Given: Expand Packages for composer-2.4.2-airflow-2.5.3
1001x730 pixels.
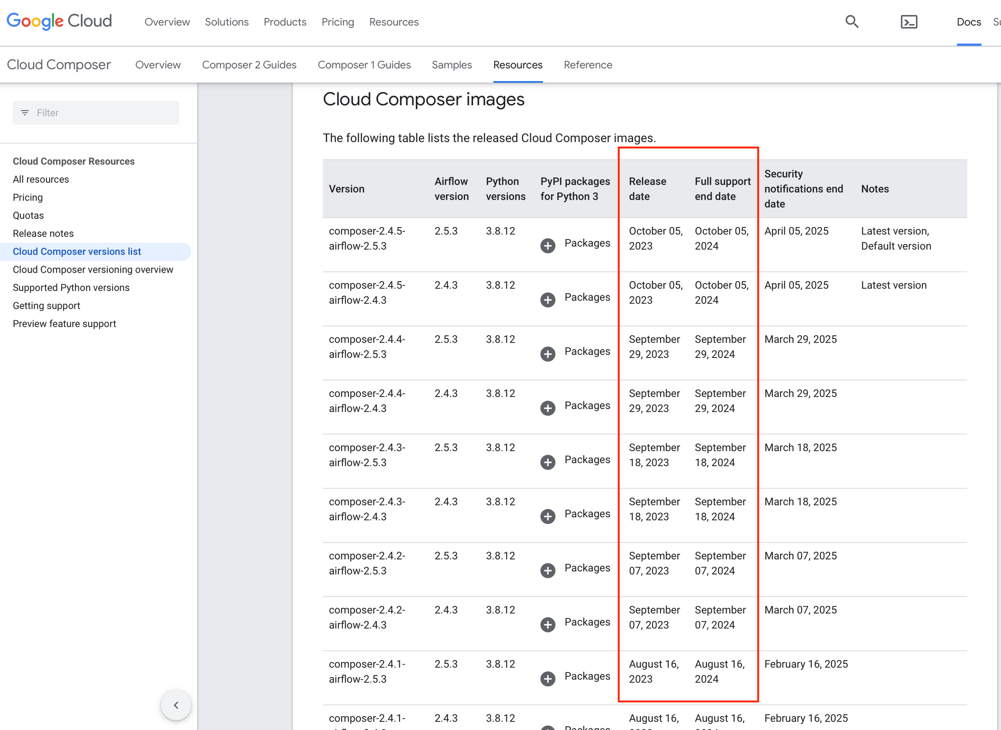Looking at the screenshot, I should pos(548,570).
